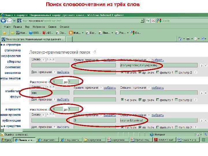Viewport: 208px width, 156px height.
Task: Switch to Adobe Reader taskbar button
Action: 164,140
